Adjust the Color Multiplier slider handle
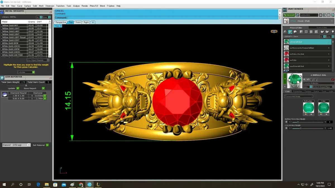The image size is (335, 188). coord(301,128)
